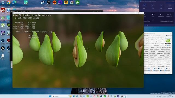This screenshot has height=98, width=175.
Task: Open the Steam desktop shortcut
Action: pos(43,3)
